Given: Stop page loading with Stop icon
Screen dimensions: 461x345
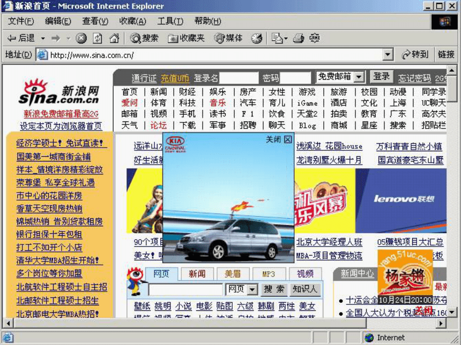Looking at the screenshot, I should tap(81, 38).
